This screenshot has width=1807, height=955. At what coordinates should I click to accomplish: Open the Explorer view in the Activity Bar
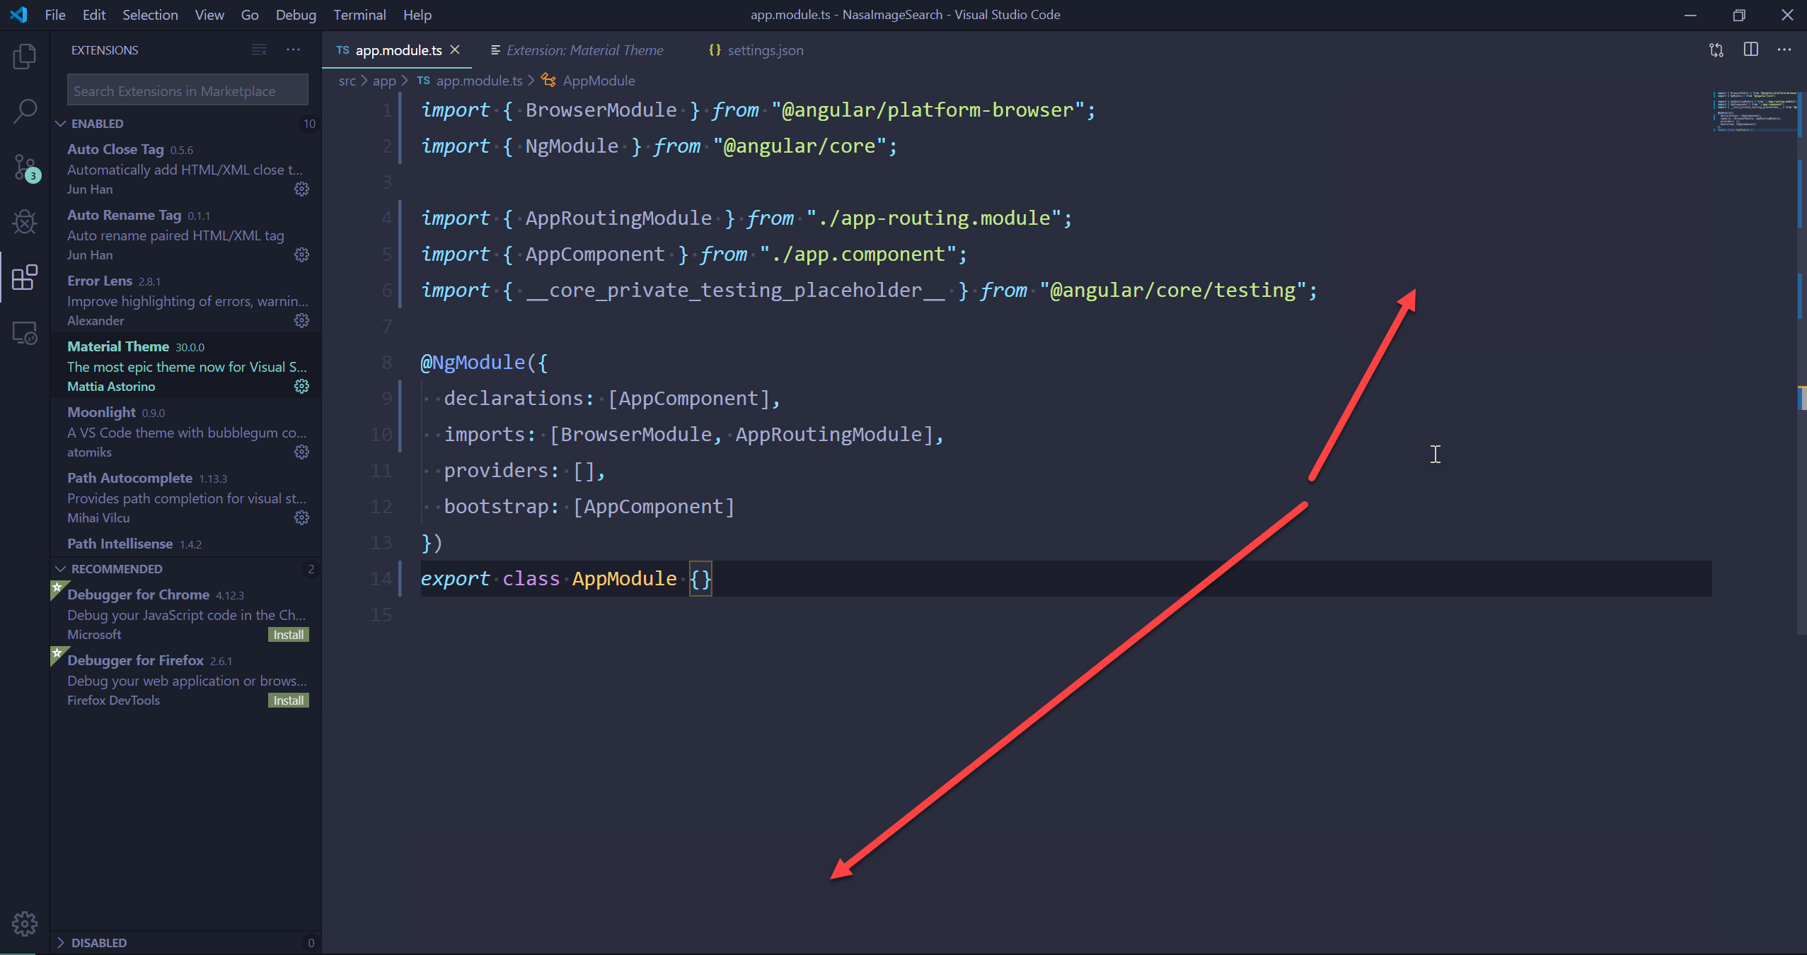[25, 56]
